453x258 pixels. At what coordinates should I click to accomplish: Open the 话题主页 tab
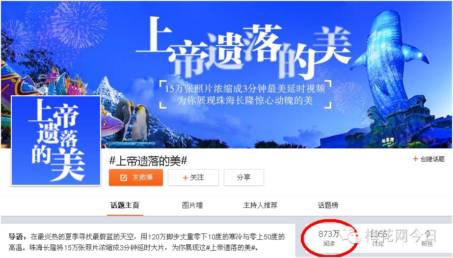[x=125, y=205]
